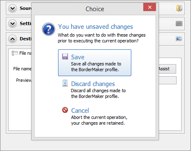Click the Preview field behind the dialog
Viewport: 191px width, 151px height.
coord(168,80)
